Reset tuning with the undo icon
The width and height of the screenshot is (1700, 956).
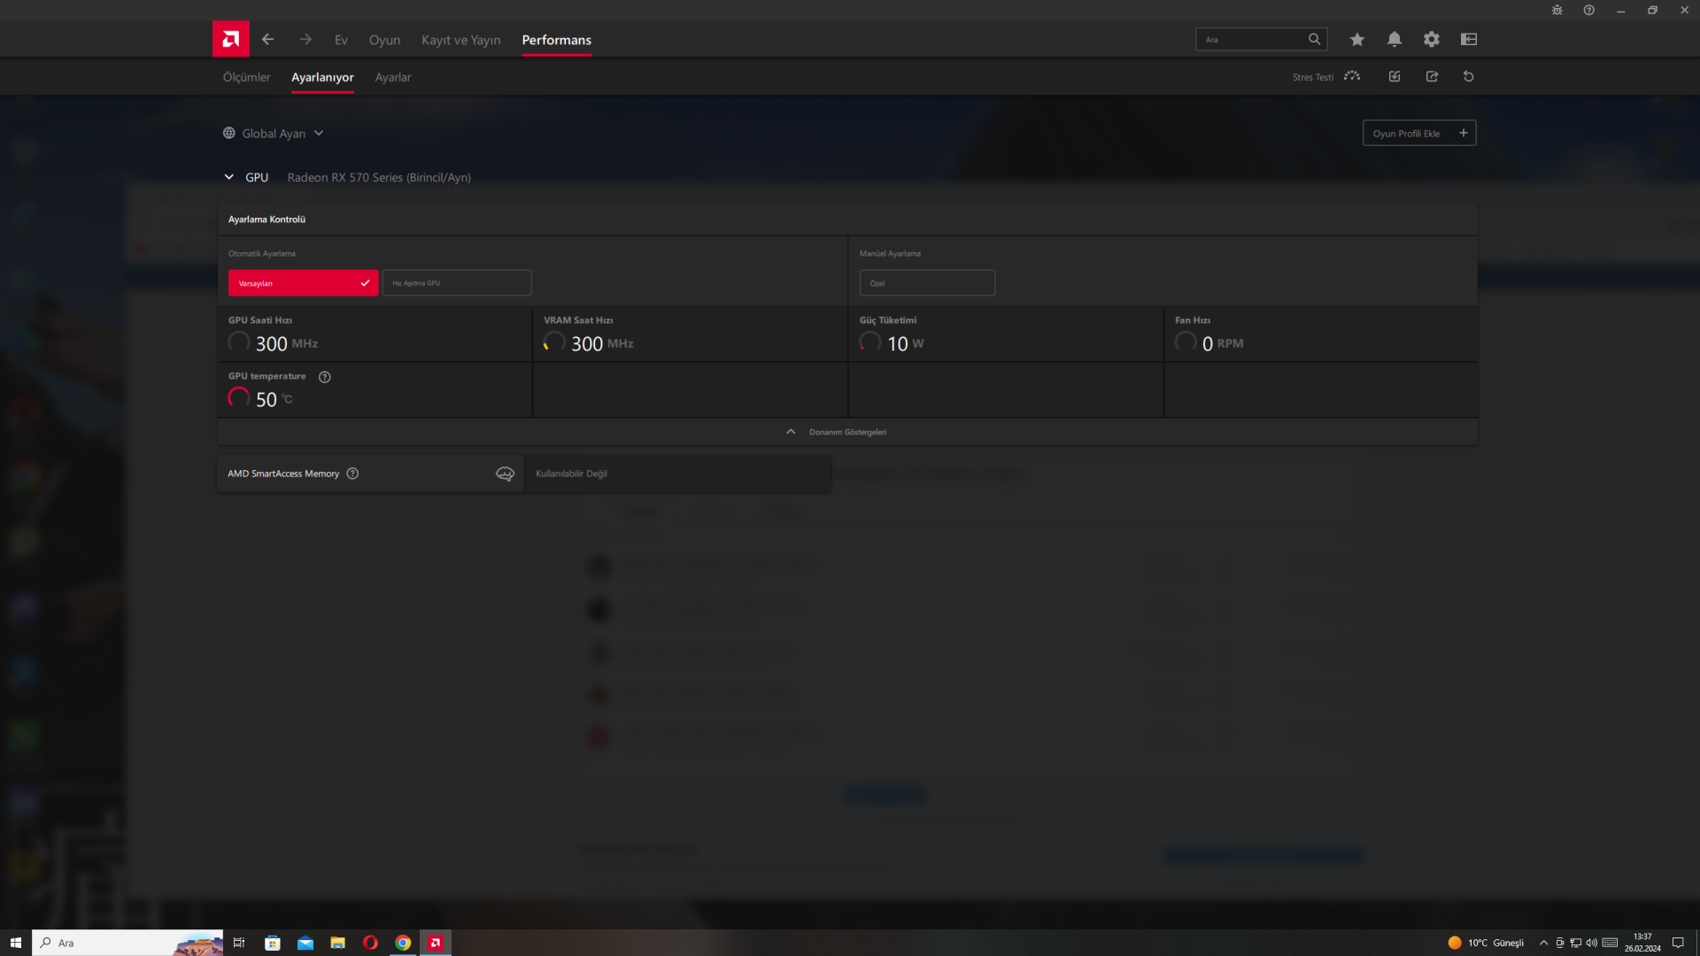point(1468,76)
